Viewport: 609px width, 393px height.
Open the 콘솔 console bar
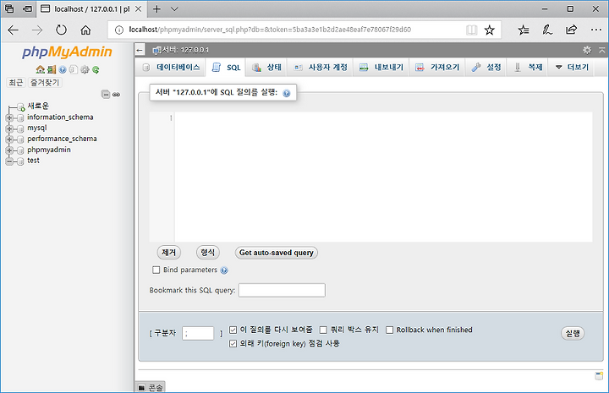click(x=151, y=387)
